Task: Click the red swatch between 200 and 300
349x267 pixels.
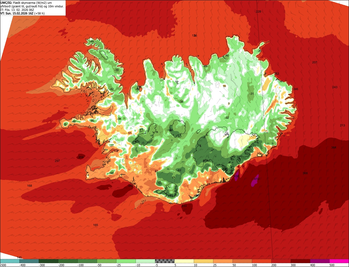Action: click(281, 261)
